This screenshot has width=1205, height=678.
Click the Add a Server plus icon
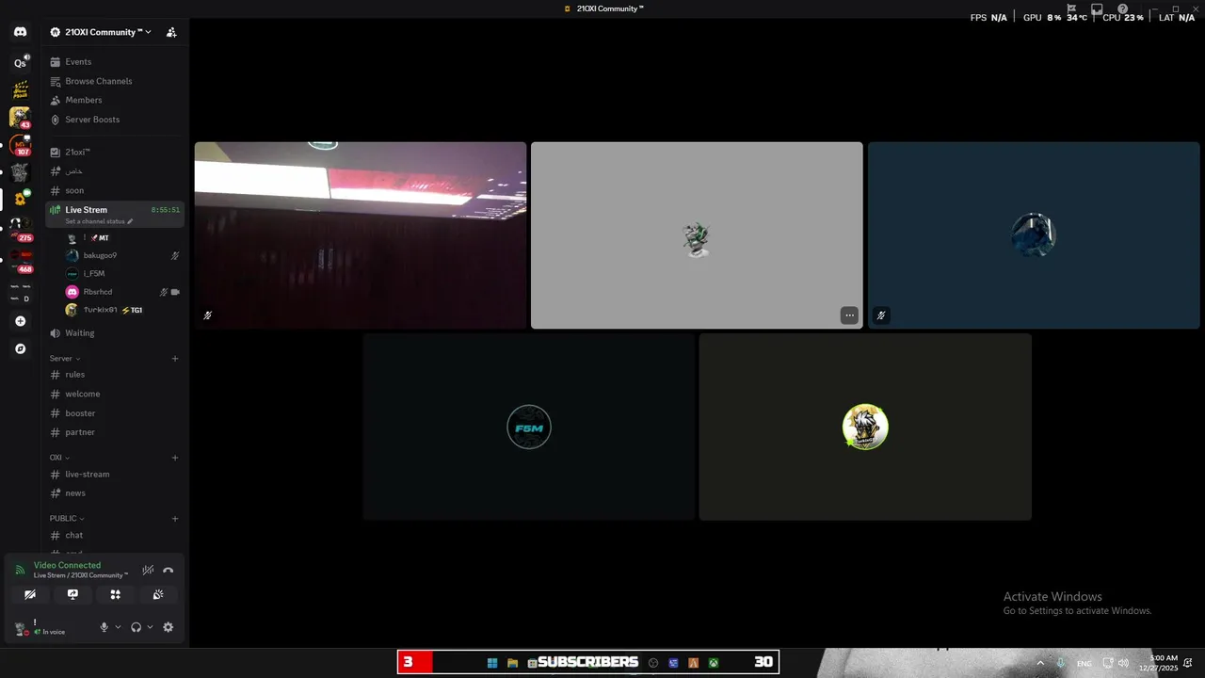[x=20, y=321]
